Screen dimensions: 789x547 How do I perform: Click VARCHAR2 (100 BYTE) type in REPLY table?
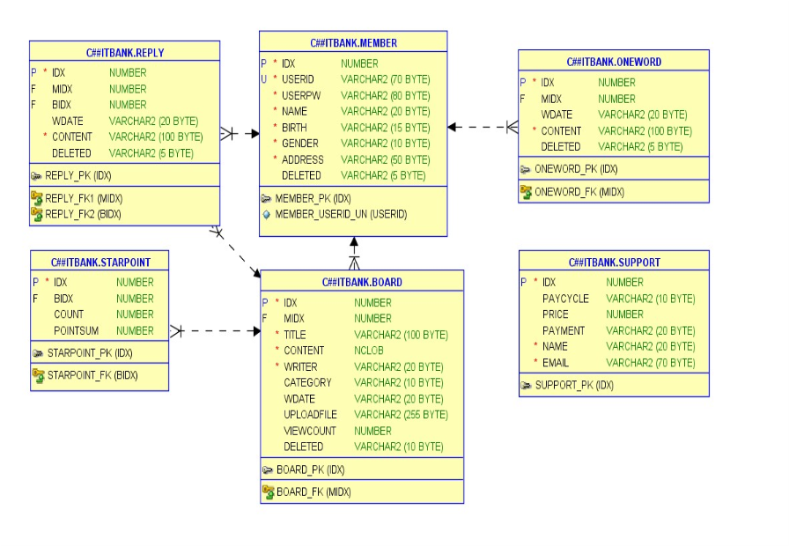tap(156, 137)
